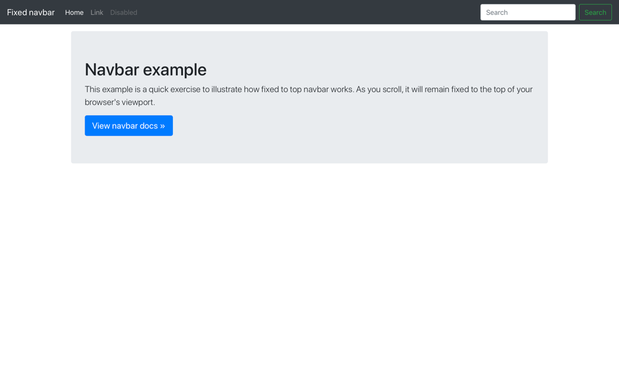Screen dimensions: 619x387
Task: Click the Fixed navbar brand link
Action: tap(30, 12)
